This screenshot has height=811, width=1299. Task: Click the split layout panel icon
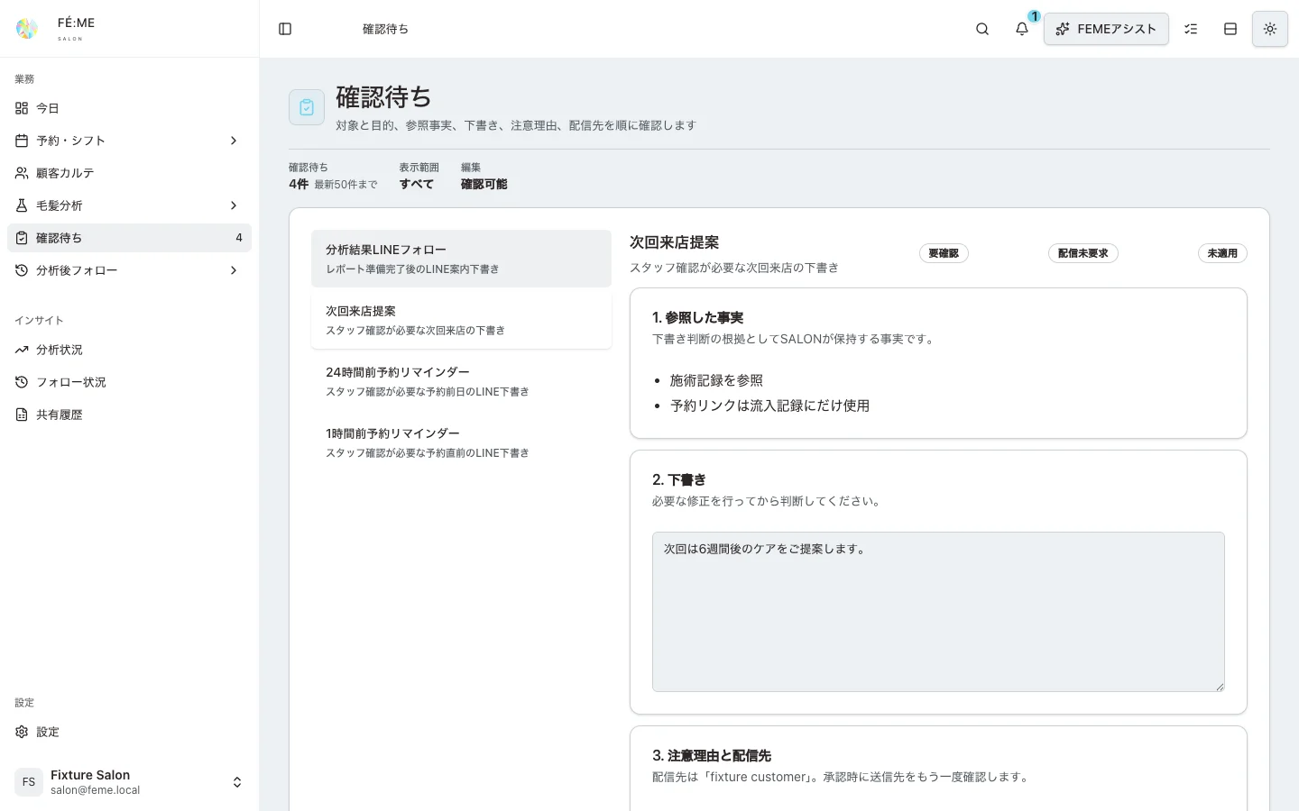[1230, 29]
